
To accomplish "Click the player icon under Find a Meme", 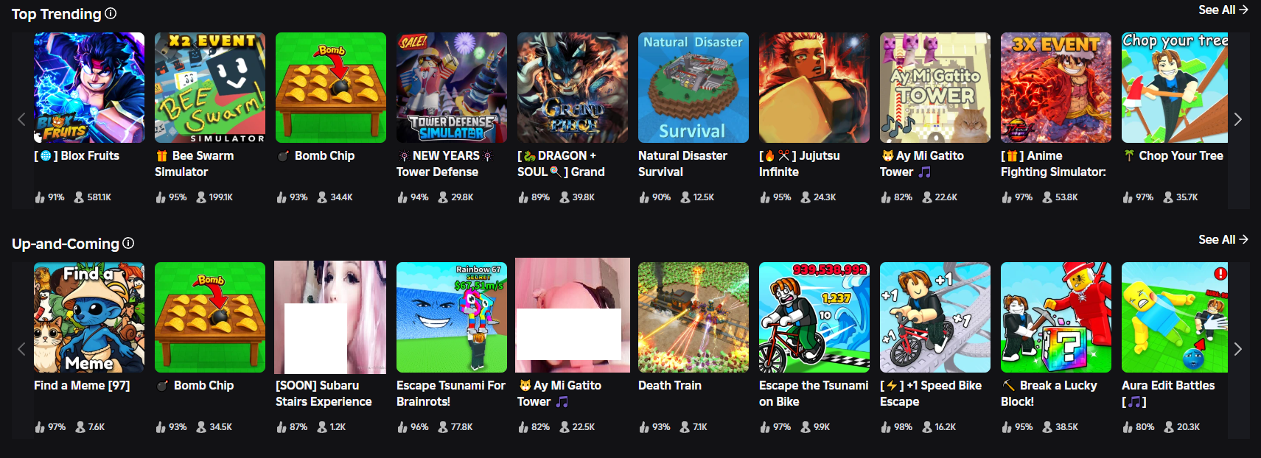I will 80,427.
